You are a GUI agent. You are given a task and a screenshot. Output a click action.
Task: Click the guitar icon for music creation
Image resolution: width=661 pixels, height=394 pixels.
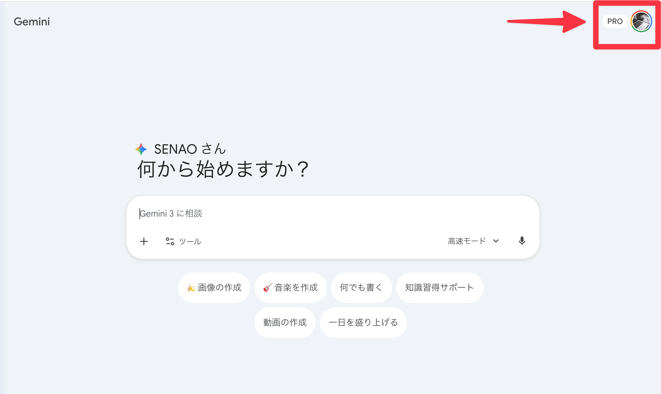point(268,287)
